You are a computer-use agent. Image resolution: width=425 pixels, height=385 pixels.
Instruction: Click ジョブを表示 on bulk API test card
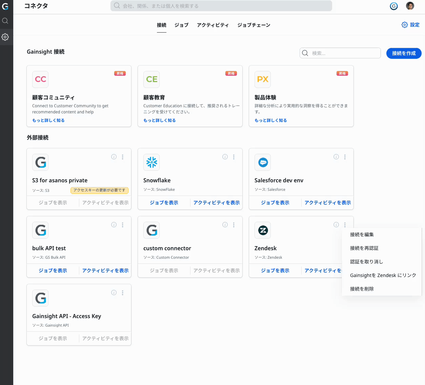(53, 271)
